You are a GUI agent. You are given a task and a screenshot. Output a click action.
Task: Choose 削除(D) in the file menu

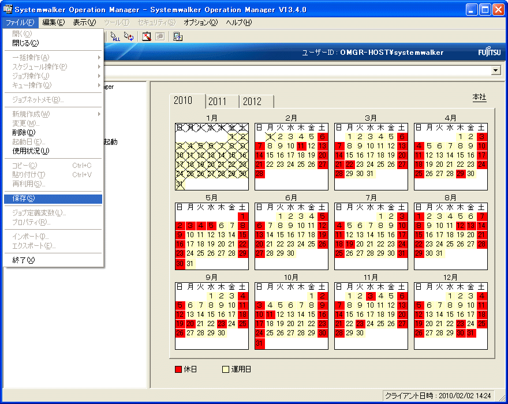pyautogui.click(x=53, y=133)
